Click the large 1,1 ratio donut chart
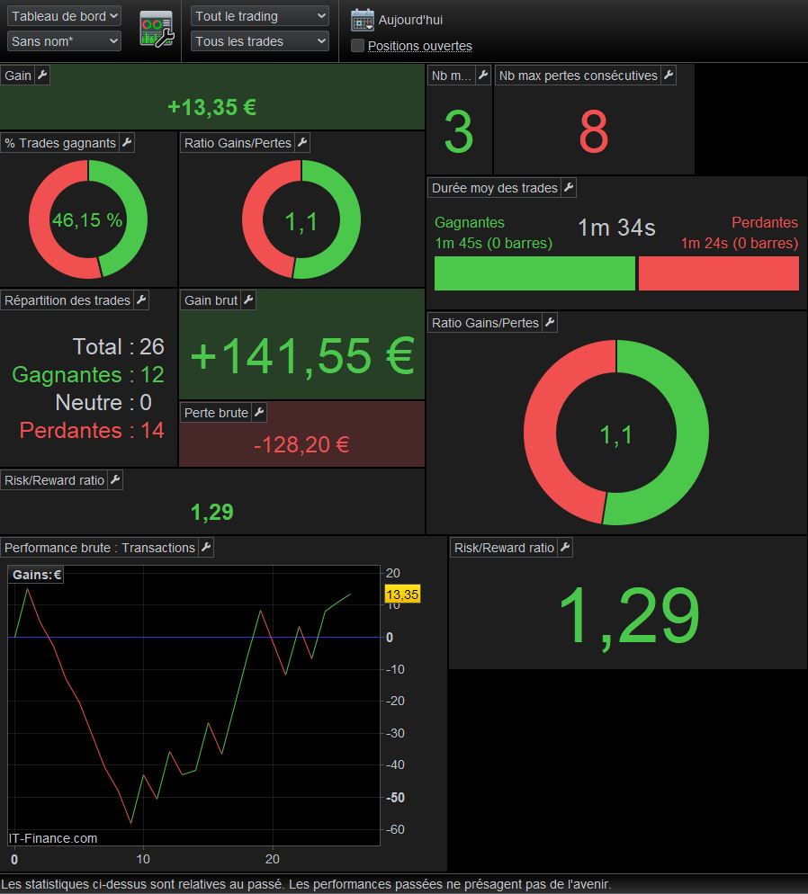808x894 pixels. pyautogui.click(x=615, y=433)
